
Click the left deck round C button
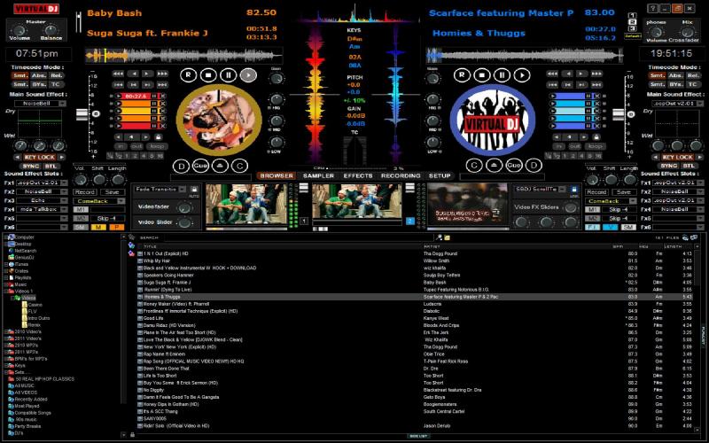(239, 166)
